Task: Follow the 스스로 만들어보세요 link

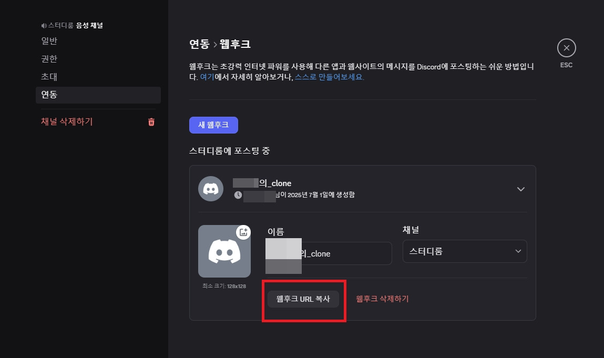Action: 330,77
